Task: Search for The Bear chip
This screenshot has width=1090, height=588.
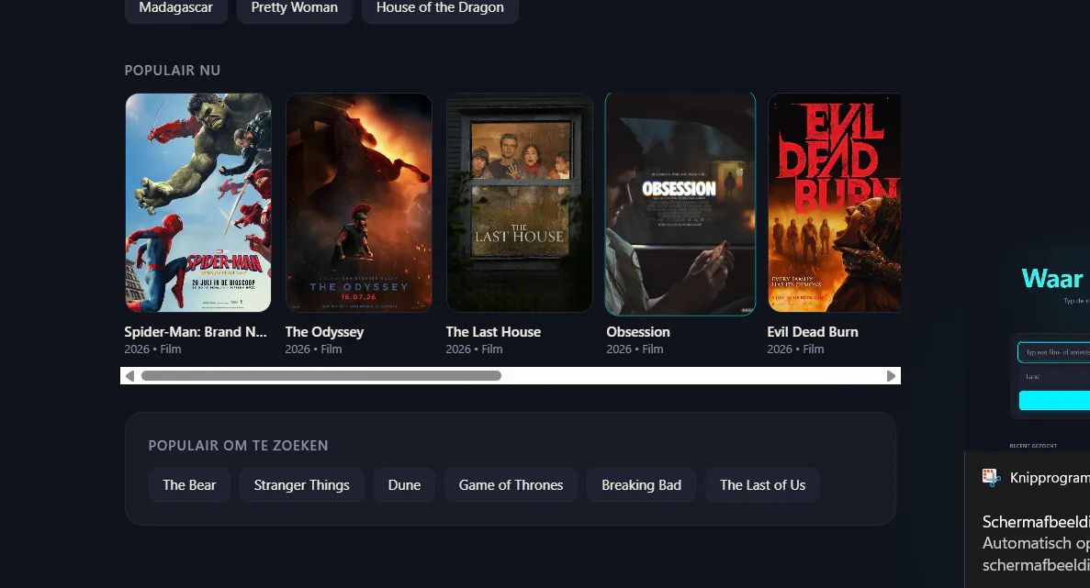Action: pos(189,484)
